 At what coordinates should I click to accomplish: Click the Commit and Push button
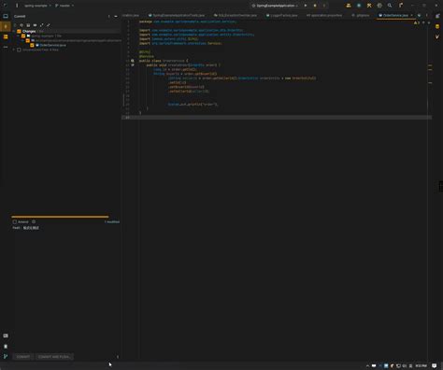pos(54,357)
